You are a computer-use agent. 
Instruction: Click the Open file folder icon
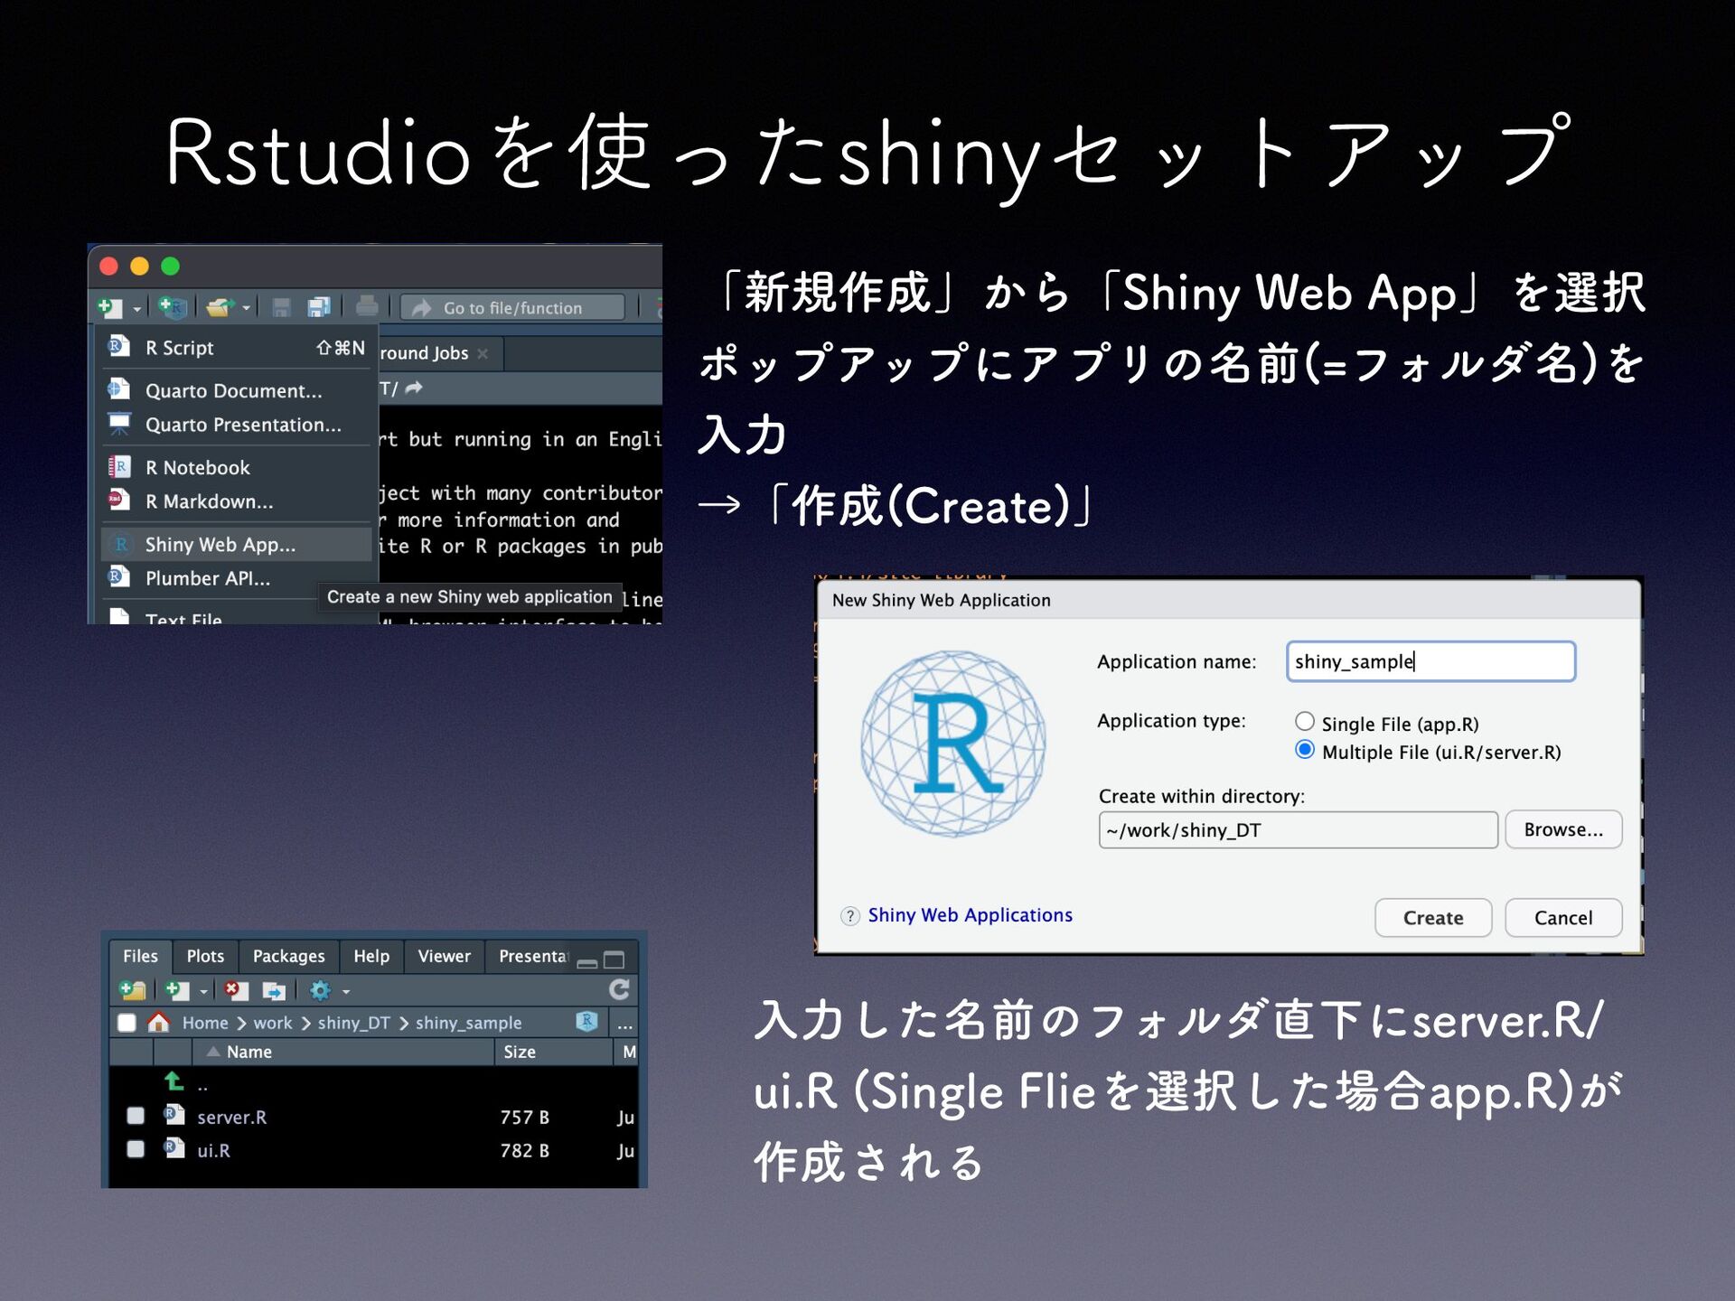219,308
